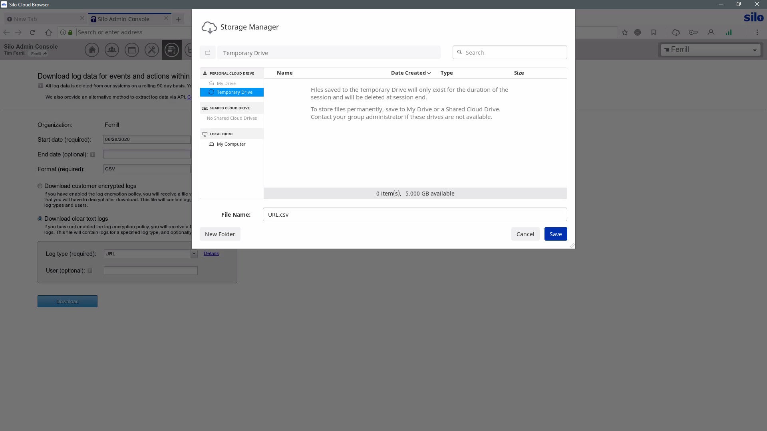This screenshot has height=431, width=767.
Task: Click Personal Cloud Drive section header
Action: [232, 73]
